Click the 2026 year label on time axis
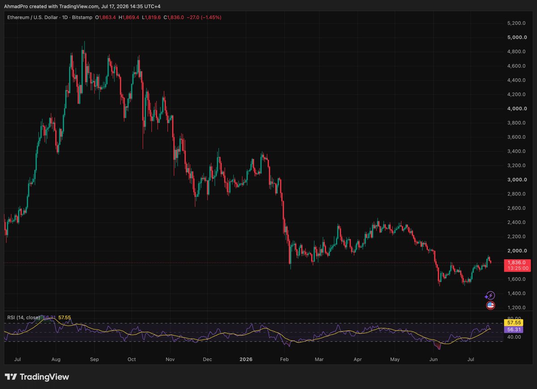Screen dimensions: 537x389 246,359
